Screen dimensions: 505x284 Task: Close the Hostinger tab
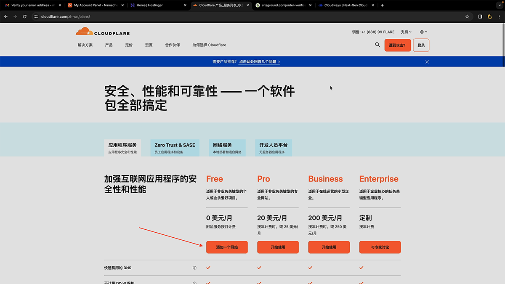[185, 5]
